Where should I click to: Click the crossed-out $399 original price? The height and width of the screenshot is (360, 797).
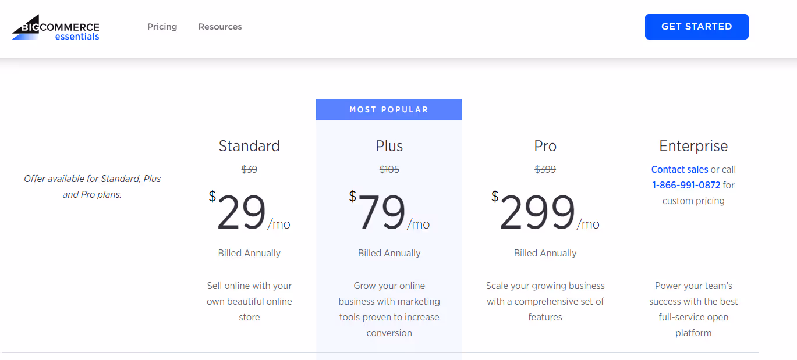click(x=545, y=169)
